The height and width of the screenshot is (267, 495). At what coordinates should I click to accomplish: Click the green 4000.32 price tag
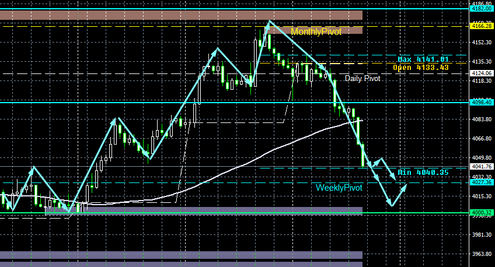(482, 212)
